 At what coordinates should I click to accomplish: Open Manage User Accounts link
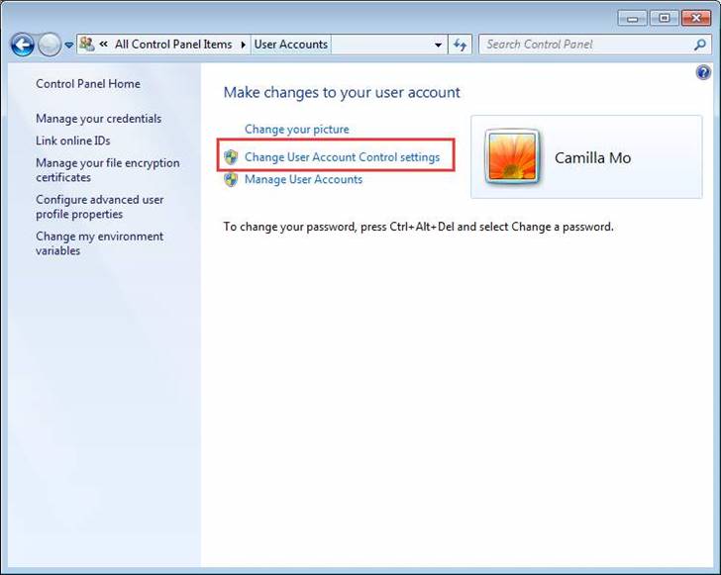click(x=303, y=179)
